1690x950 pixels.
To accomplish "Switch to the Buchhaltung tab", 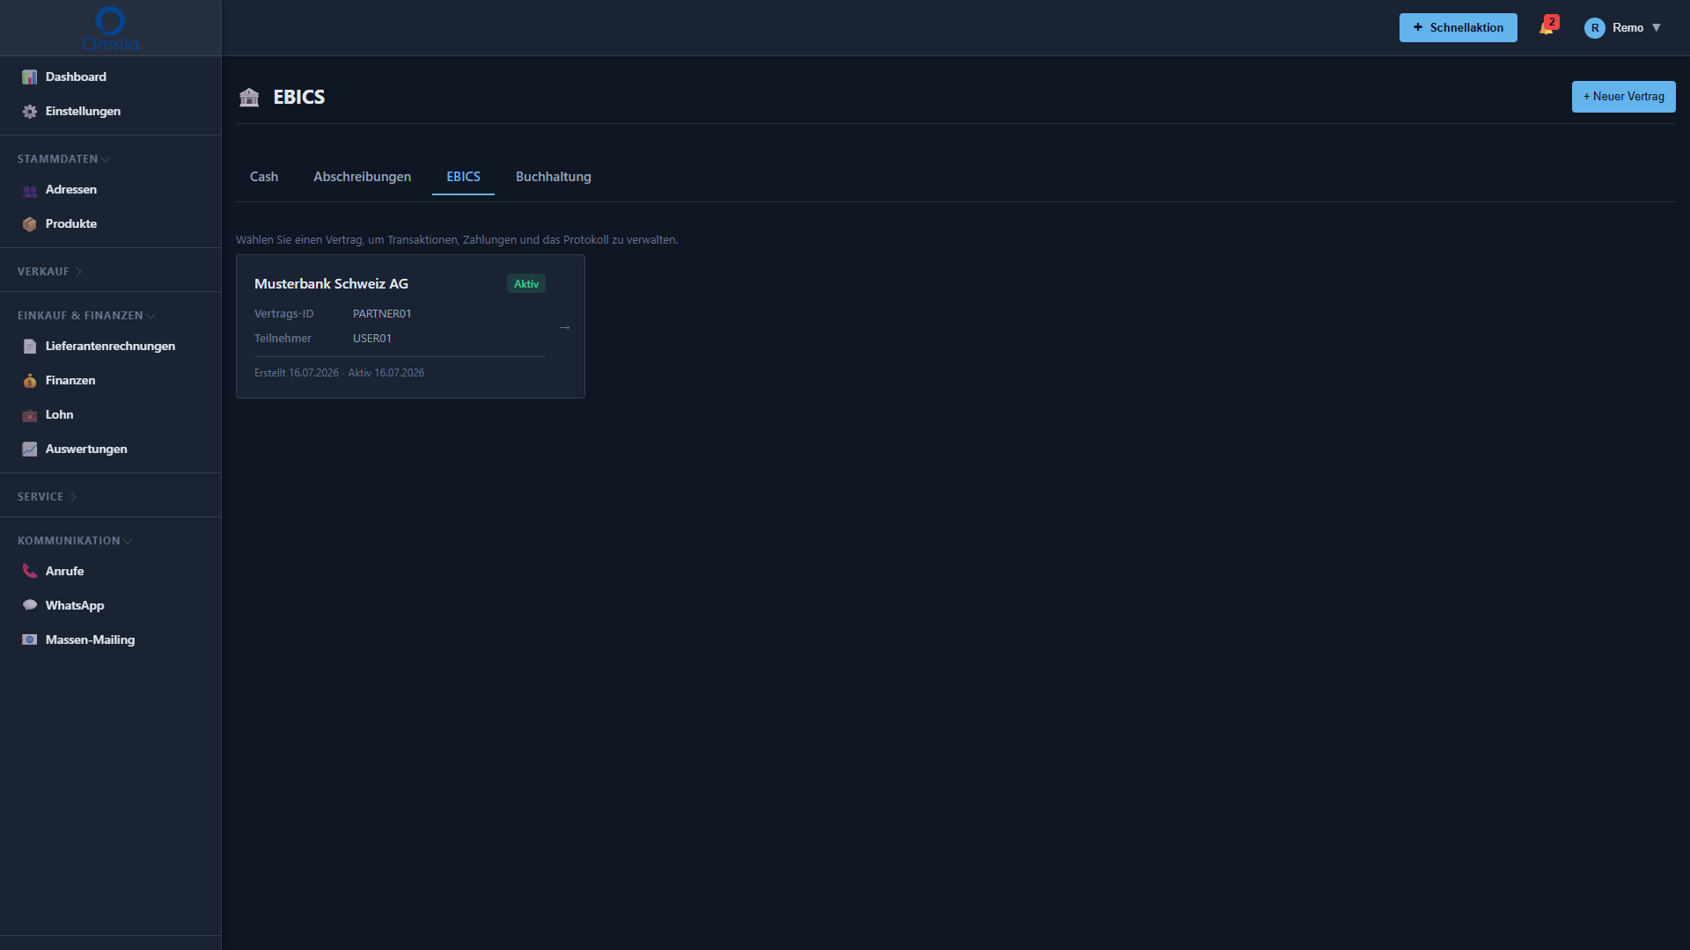I will 554,177.
